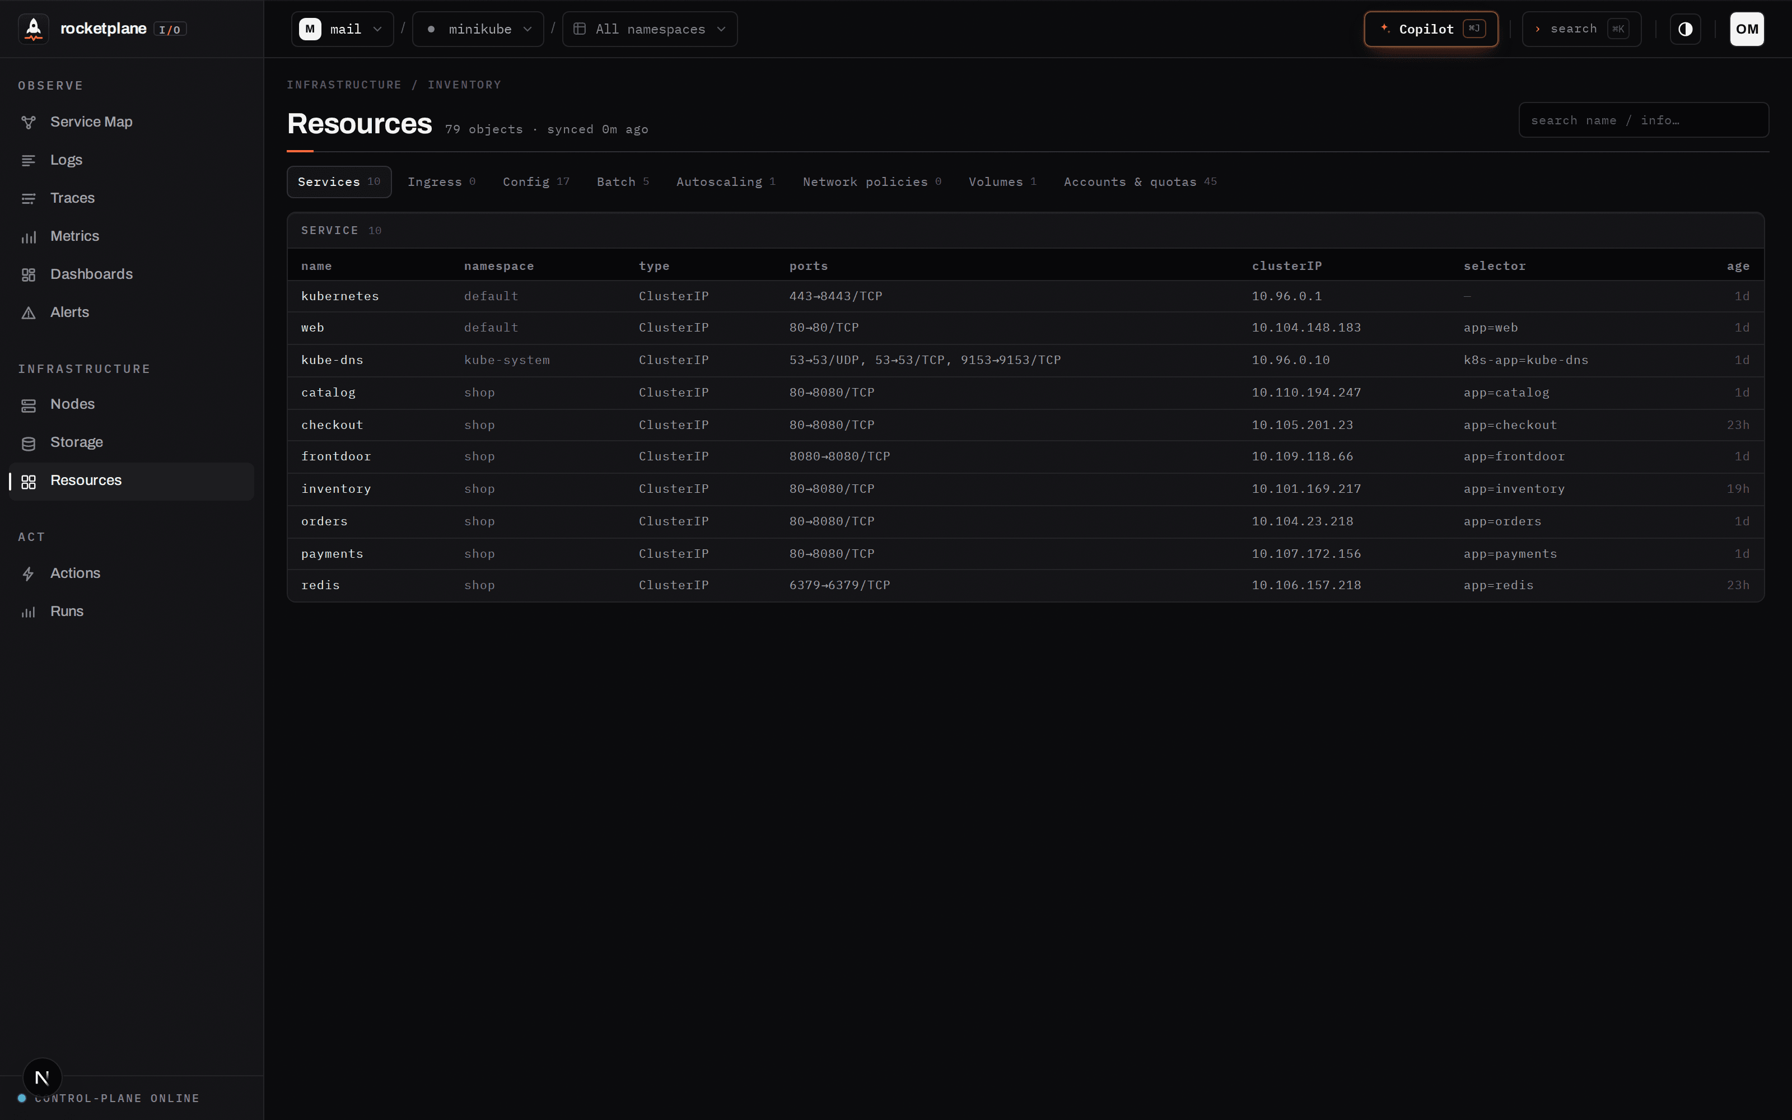Select the Autoscaling tab

726,182
